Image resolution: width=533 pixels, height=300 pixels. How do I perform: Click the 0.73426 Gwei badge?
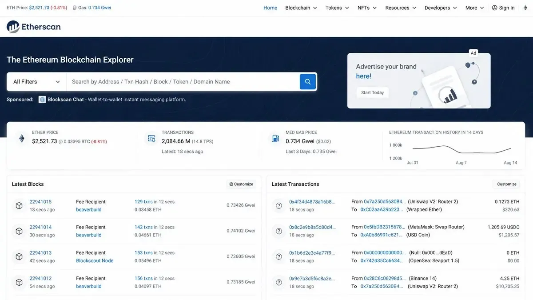[241, 206]
